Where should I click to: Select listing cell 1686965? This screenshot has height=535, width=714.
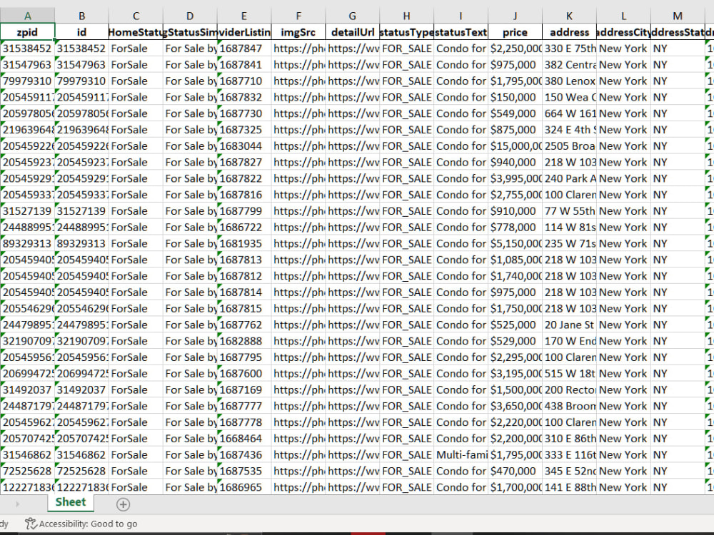(244, 487)
